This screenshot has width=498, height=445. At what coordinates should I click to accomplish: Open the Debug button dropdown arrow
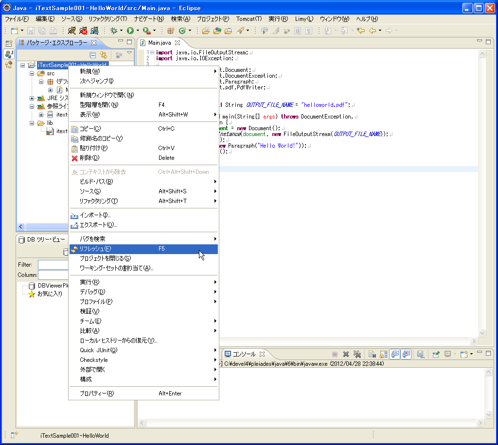coord(121,31)
